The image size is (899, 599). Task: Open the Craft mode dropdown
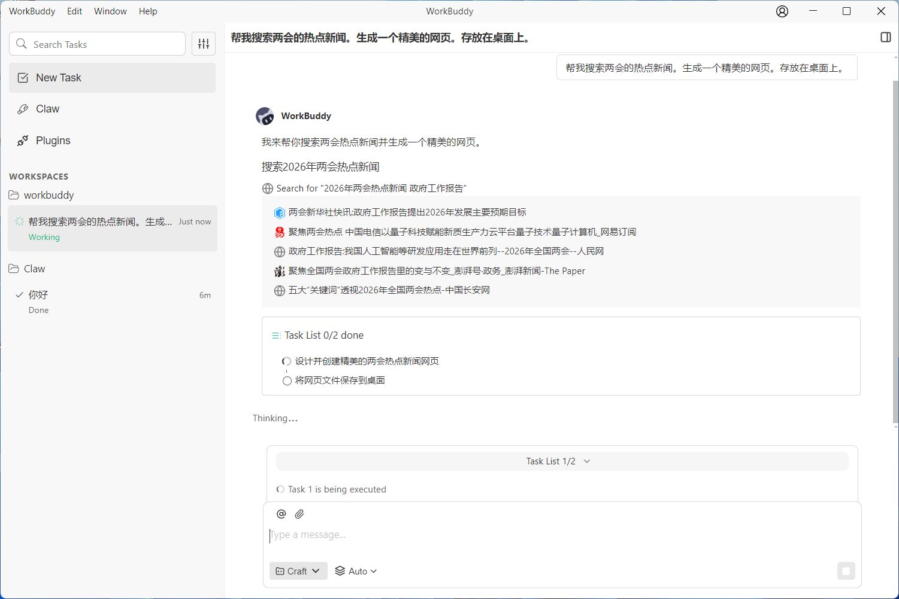point(298,571)
